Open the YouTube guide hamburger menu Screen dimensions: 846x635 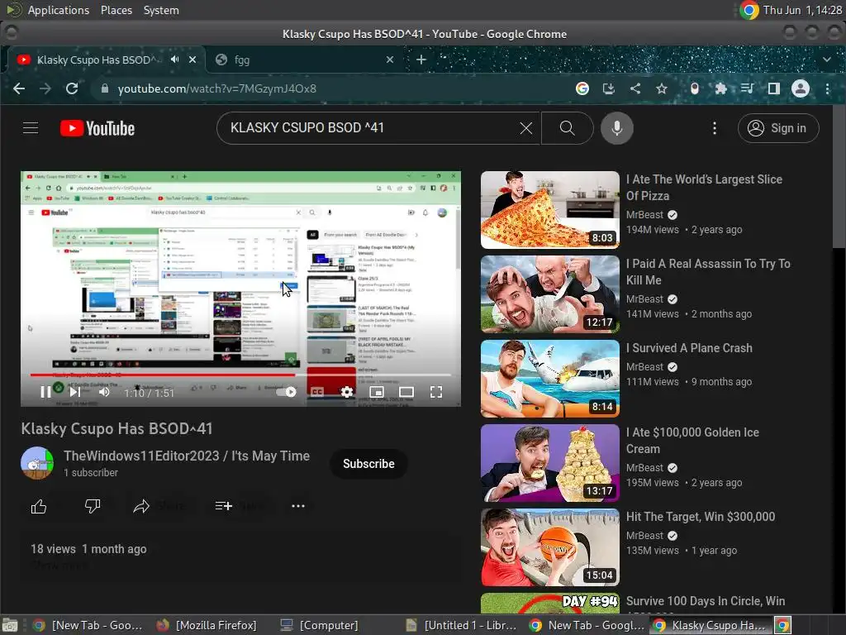31,128
